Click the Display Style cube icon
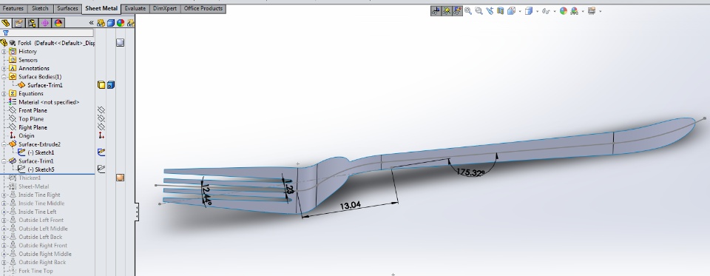 tap(528, 11)
